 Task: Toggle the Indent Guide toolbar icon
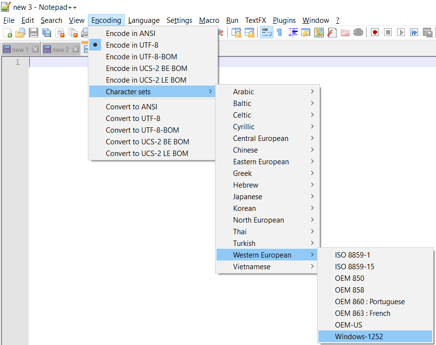tap(293, 33)
